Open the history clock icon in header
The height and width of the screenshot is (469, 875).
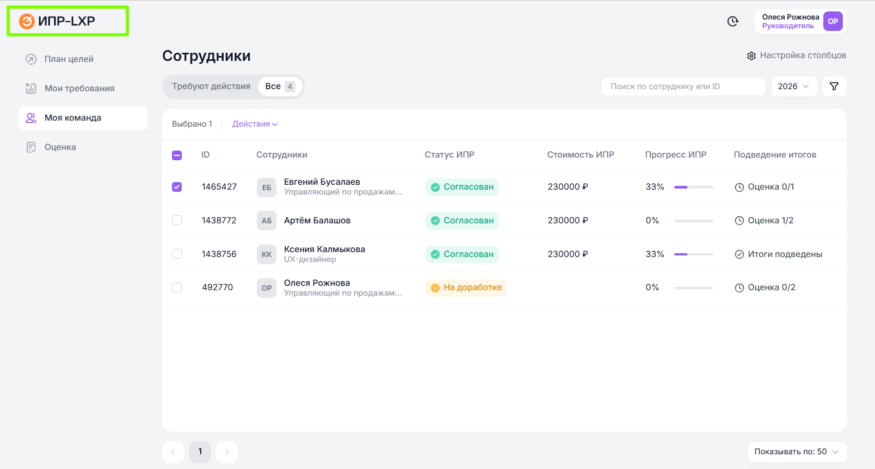733,21
